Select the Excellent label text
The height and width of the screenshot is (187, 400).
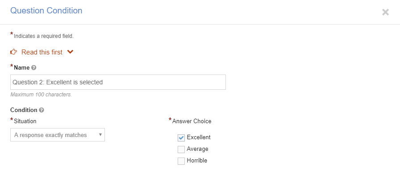[199, 137]
